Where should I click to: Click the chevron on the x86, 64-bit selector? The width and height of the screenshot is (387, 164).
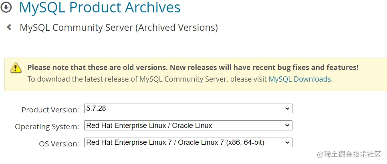(x=287, y=142)
